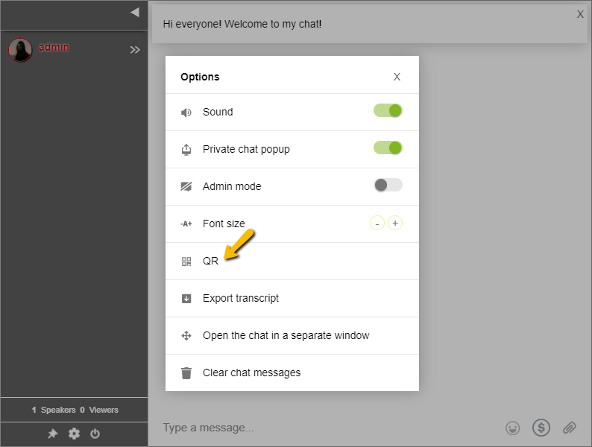Enable the Admin mode switch
The height and width of the screenshot is (447, 592).
pyautogui.click(x=388, y=186)
